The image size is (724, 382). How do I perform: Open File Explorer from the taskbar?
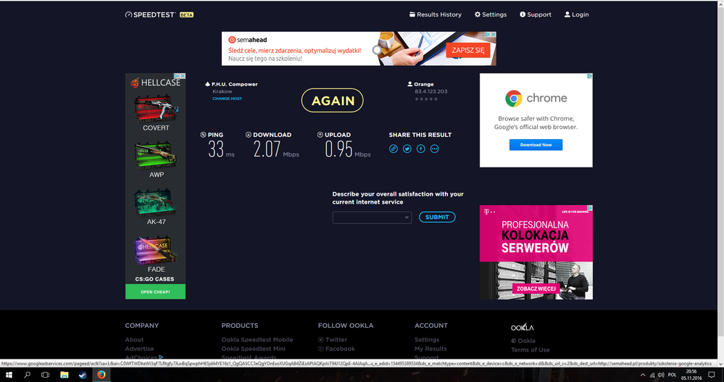point(65,375)
